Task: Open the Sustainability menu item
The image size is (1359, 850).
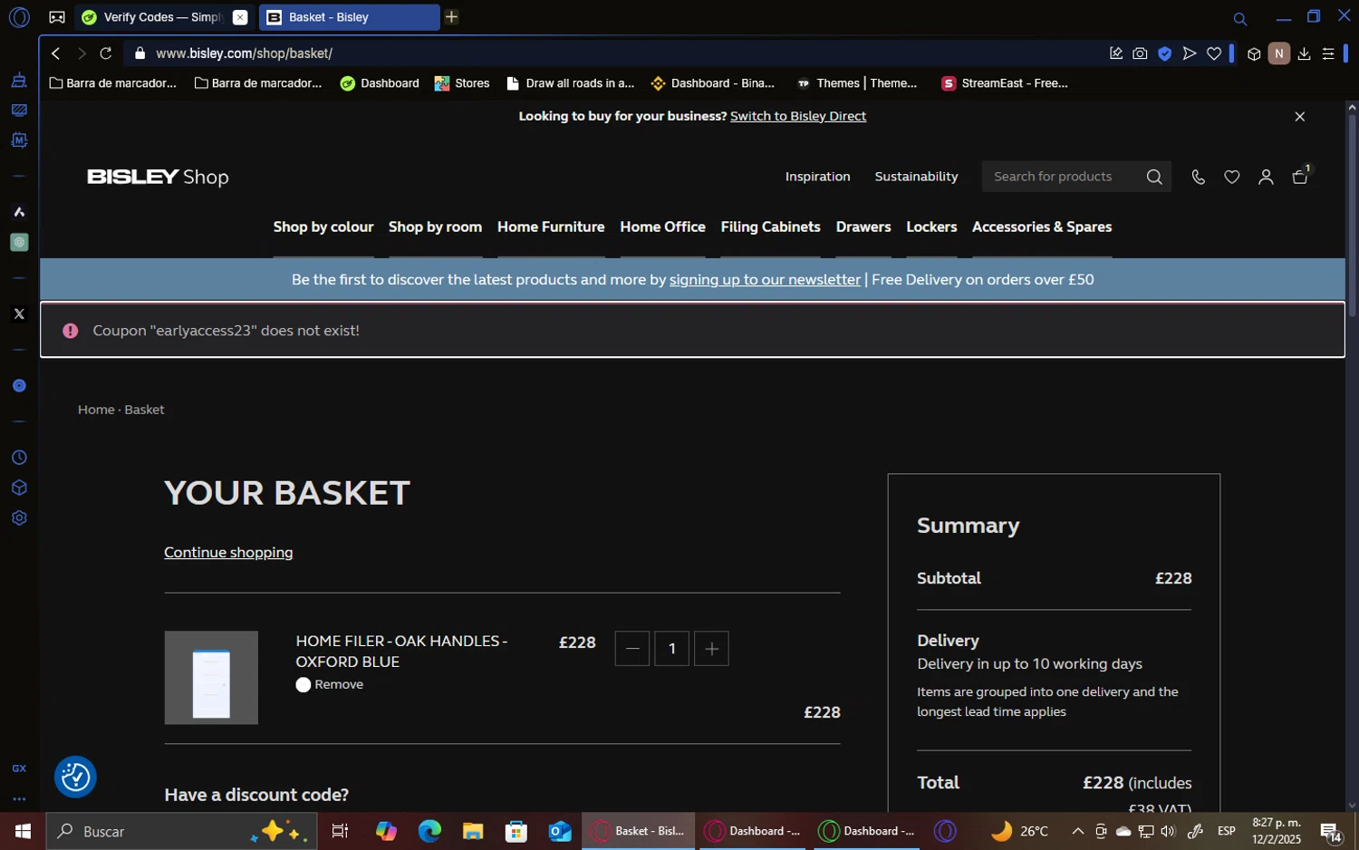Action: coord(916,177)
